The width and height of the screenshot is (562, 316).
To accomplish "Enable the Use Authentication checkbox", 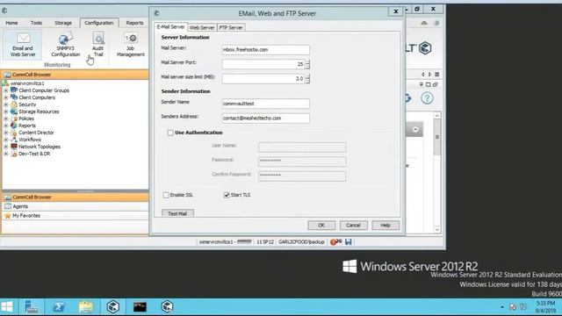I will point(170,133).
